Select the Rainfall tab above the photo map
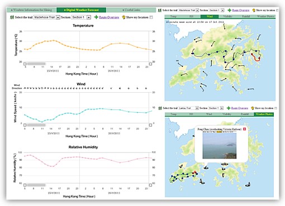Viewport: 285px width, 206px height. pos(245,114)
